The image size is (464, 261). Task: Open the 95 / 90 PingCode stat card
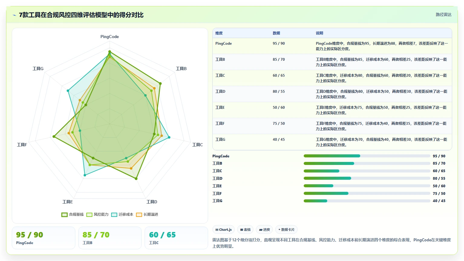[44, 238]
